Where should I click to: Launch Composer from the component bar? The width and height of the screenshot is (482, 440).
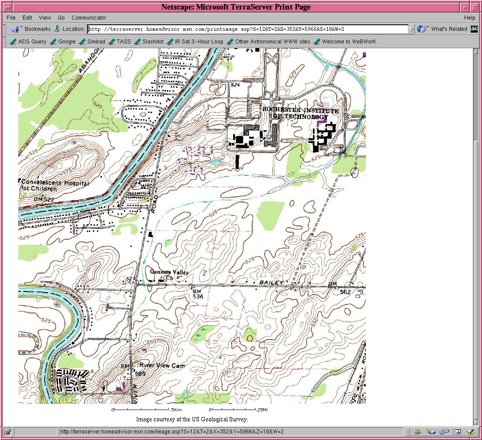[x=470, y=432]
